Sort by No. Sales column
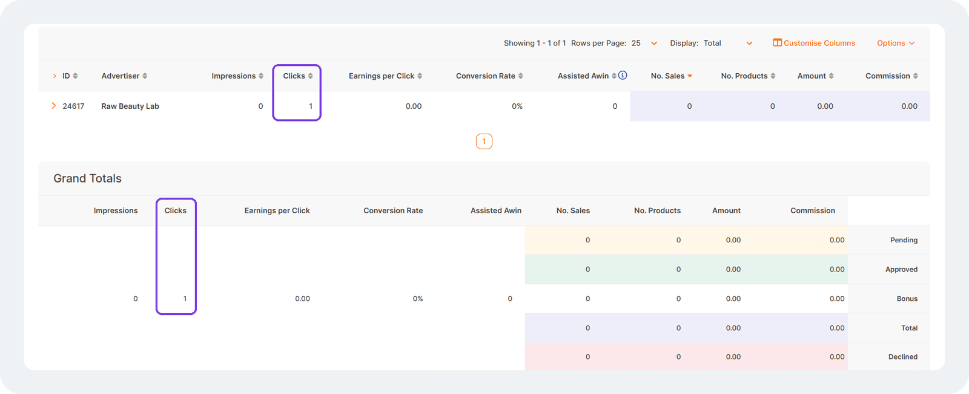Image resolution: width=969 pixels, height=394 pixels. (672, 76)
